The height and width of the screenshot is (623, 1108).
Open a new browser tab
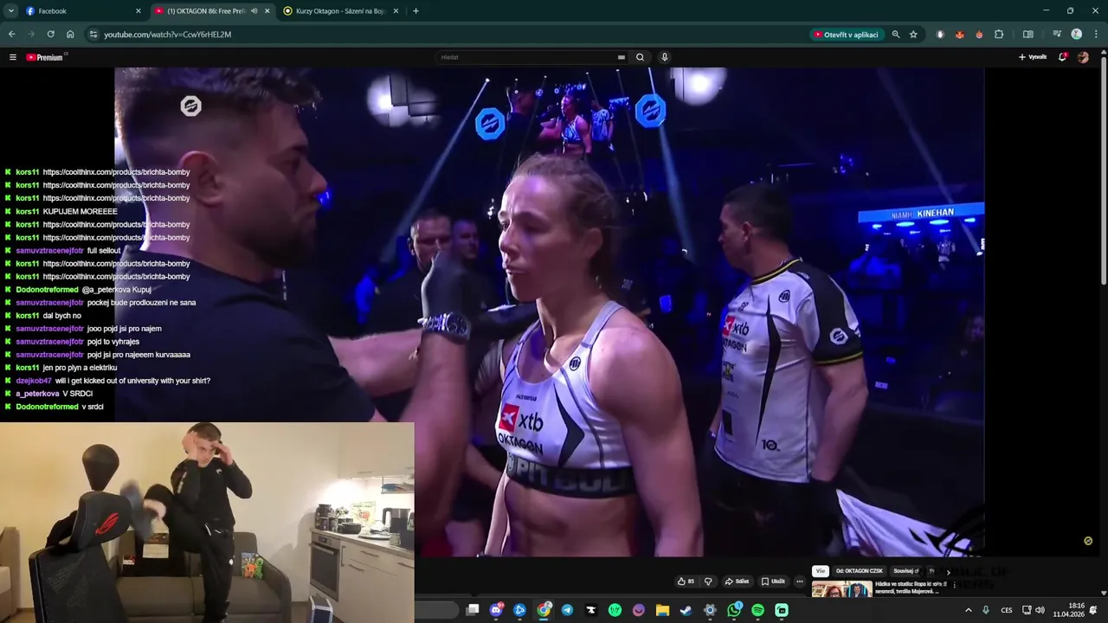pyautogui.click(x=415, y=11)
